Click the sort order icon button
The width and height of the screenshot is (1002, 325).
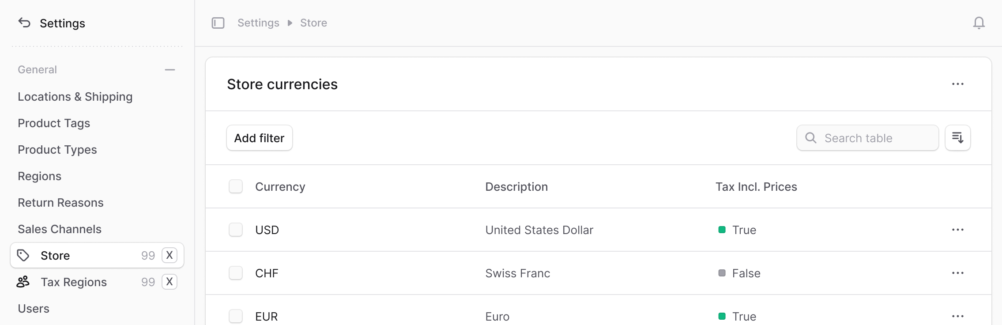pos(957,138)
